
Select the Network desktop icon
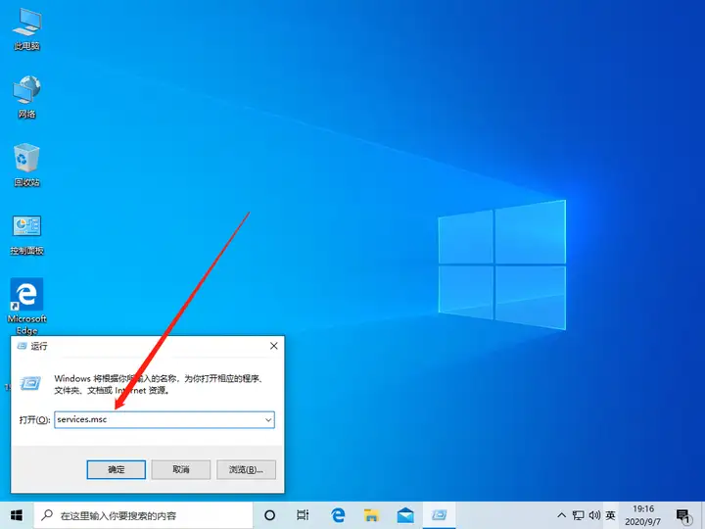pyautogui.click(x=27, y=97)
